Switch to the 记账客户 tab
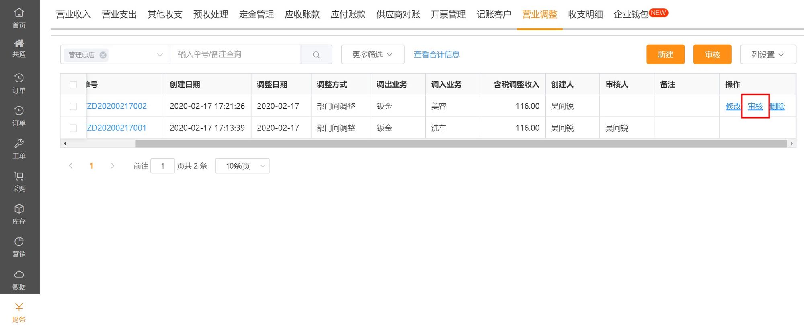804x325 pixels. [494, 14]
